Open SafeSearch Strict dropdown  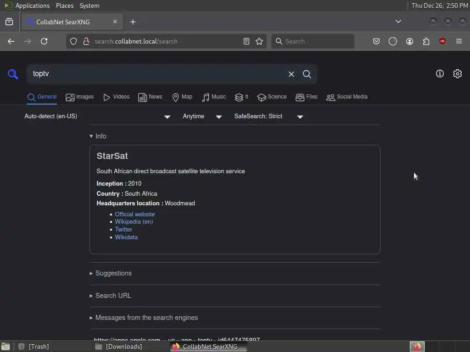[269, 116]
